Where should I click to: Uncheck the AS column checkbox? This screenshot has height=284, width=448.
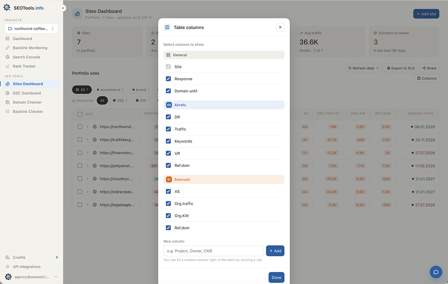point(168,191)
